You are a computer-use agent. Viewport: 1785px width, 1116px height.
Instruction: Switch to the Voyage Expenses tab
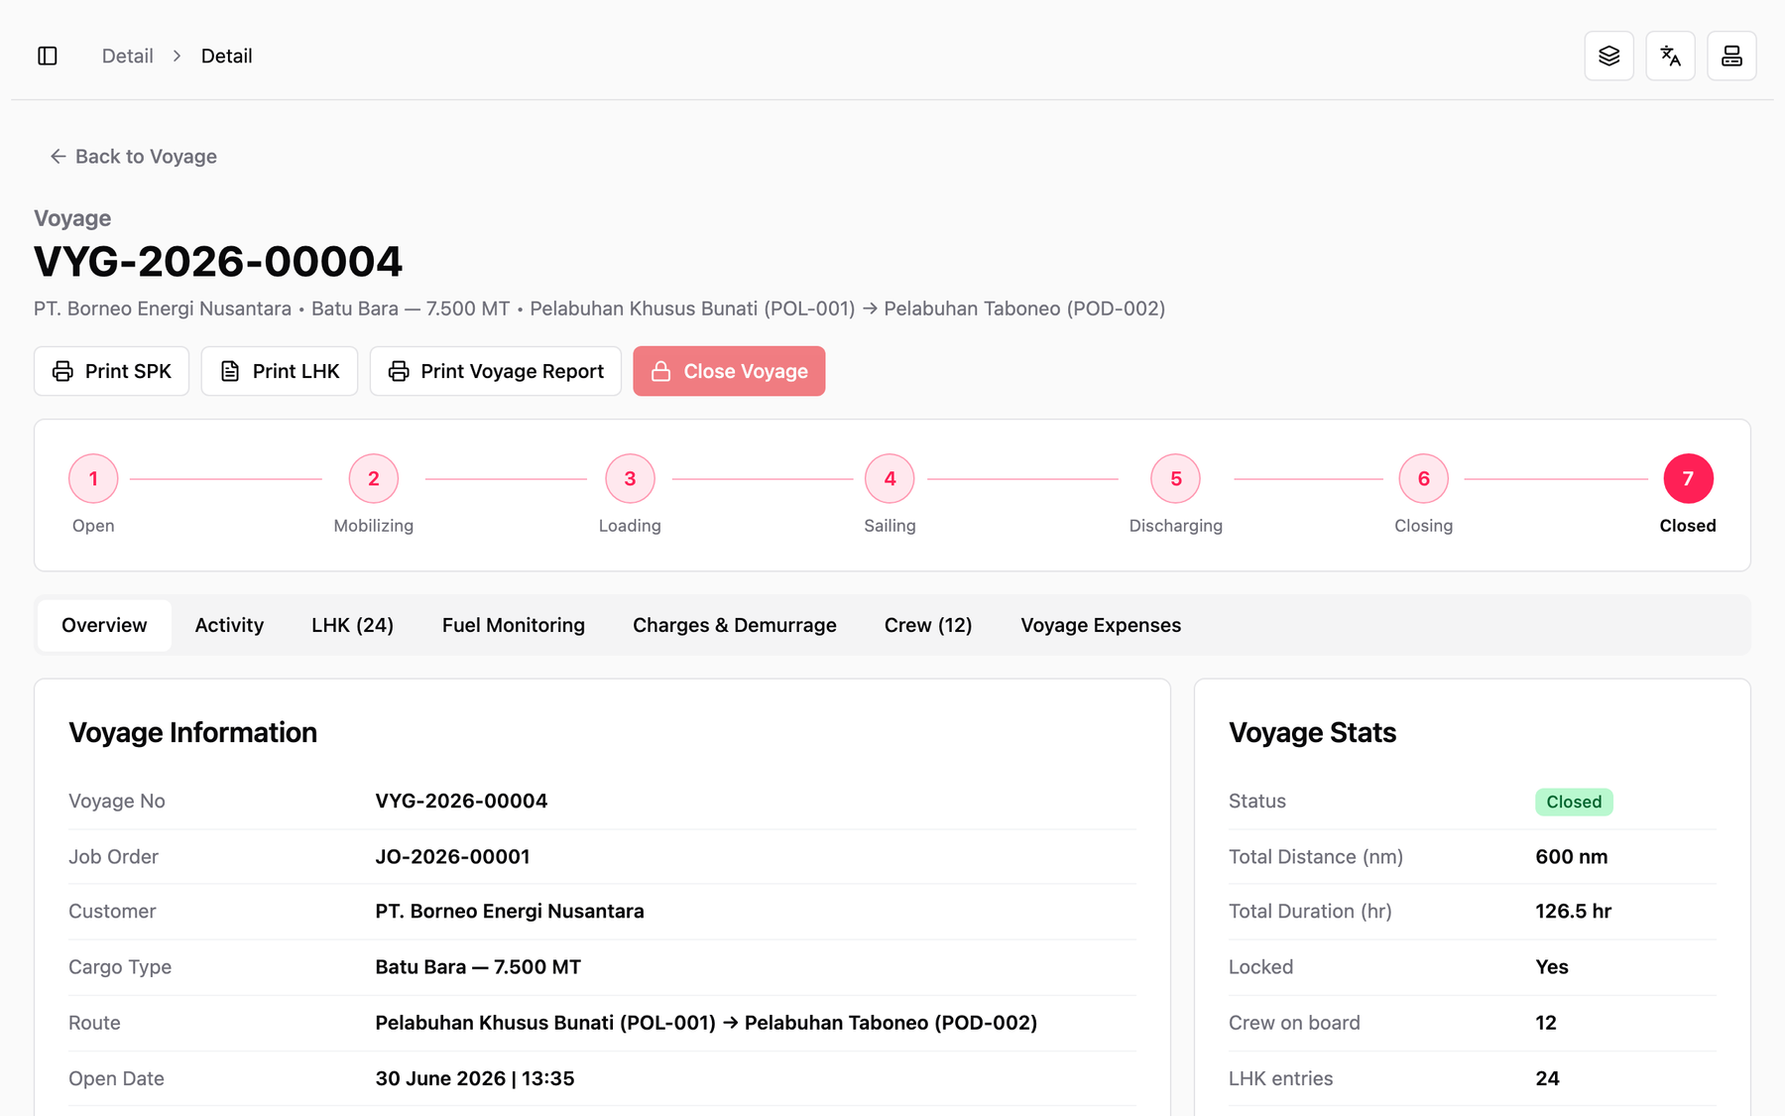click(1101, 625)
